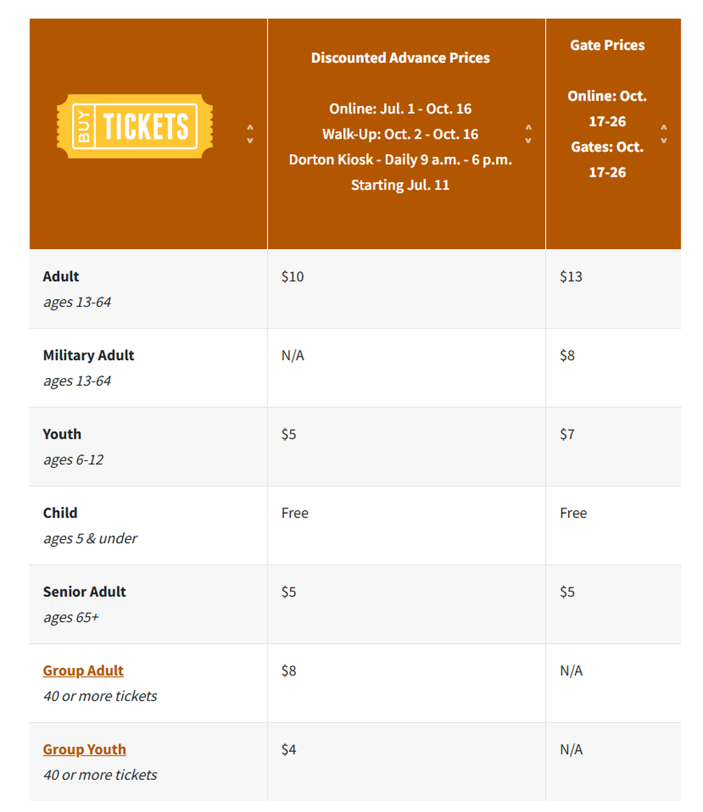The height and width of the screenshot is (812, 703).
Task: Select the $10 Adult advance price cell
Action: 293,277
